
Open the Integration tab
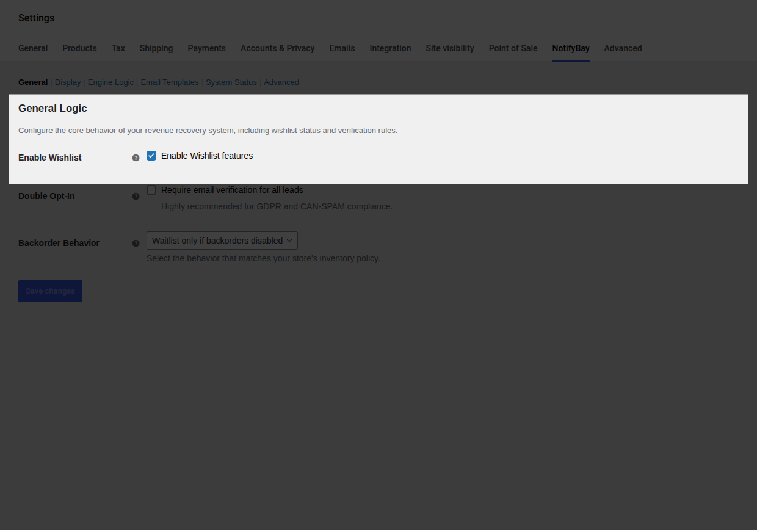tap(390, 48)
